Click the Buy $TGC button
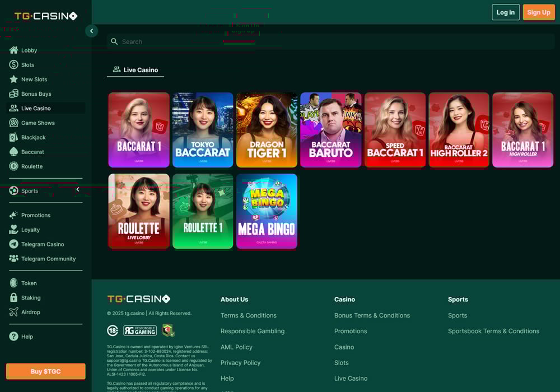Image resolution: width=560 pixels, height=392 pixels. [46, 371]
